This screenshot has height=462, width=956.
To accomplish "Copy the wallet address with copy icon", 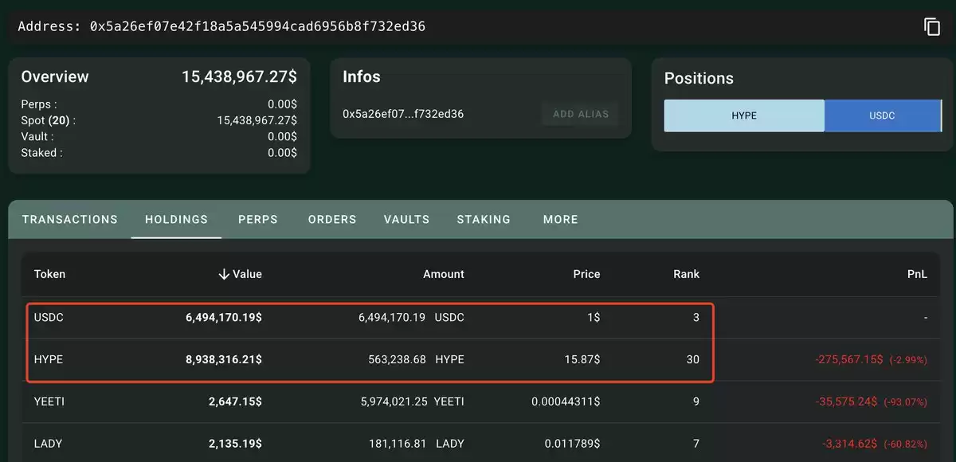I will tap(932, 26).
